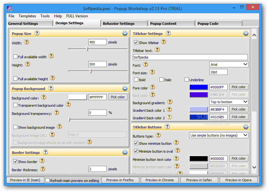Switch to General Settings tab

click(30, 24)
